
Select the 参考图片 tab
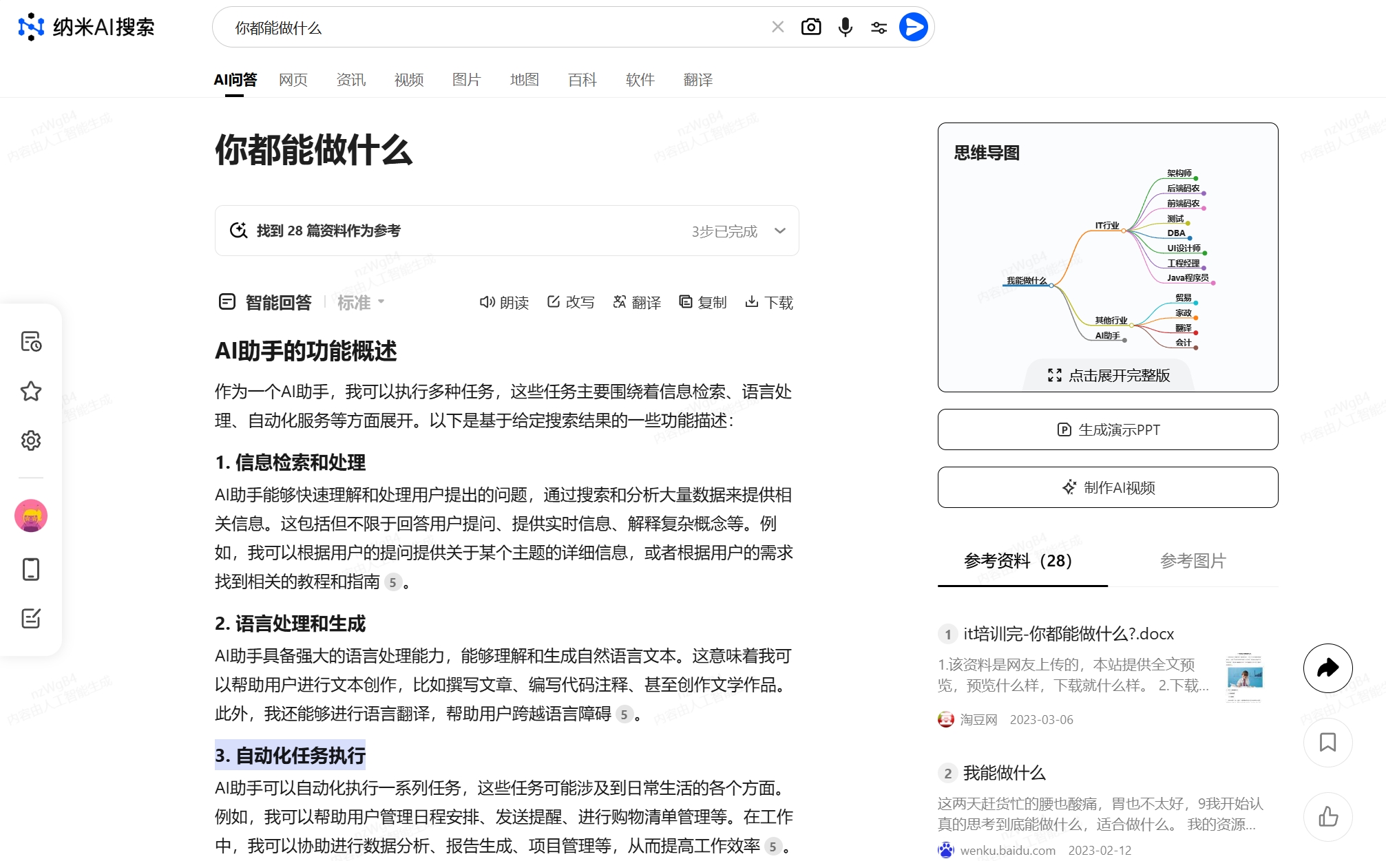pos(1193,561)
